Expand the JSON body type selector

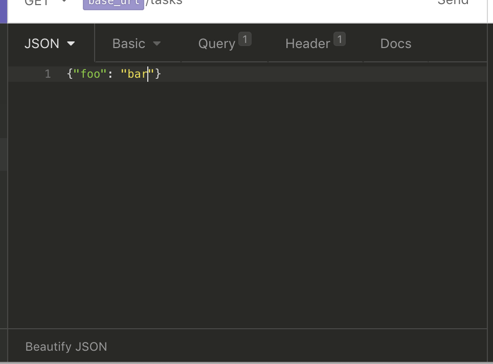coord(50,43)
